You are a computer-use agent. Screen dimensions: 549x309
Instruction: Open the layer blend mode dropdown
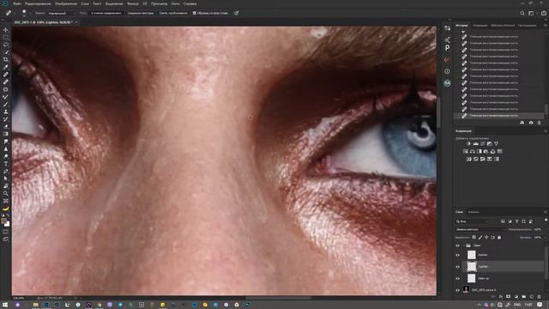pos(480,229)
